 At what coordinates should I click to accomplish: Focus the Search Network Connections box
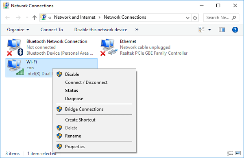221,18
